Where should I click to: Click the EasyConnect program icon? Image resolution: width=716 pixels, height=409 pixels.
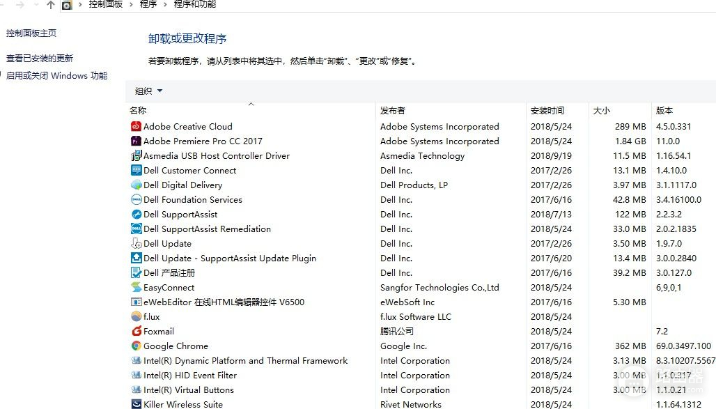136,288
